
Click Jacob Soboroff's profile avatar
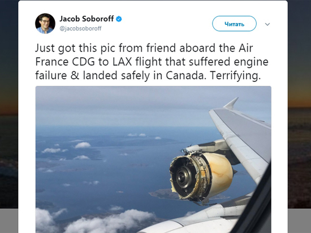(45, 24)
